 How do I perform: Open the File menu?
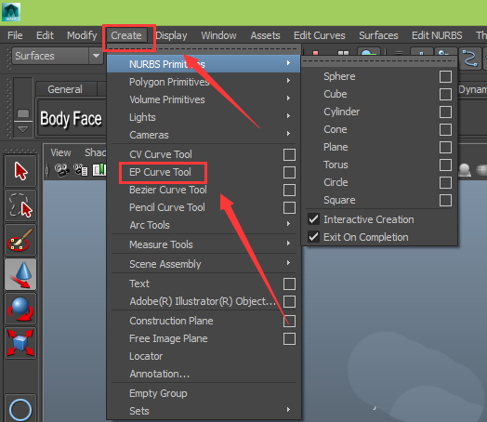[x=15, y=35]
